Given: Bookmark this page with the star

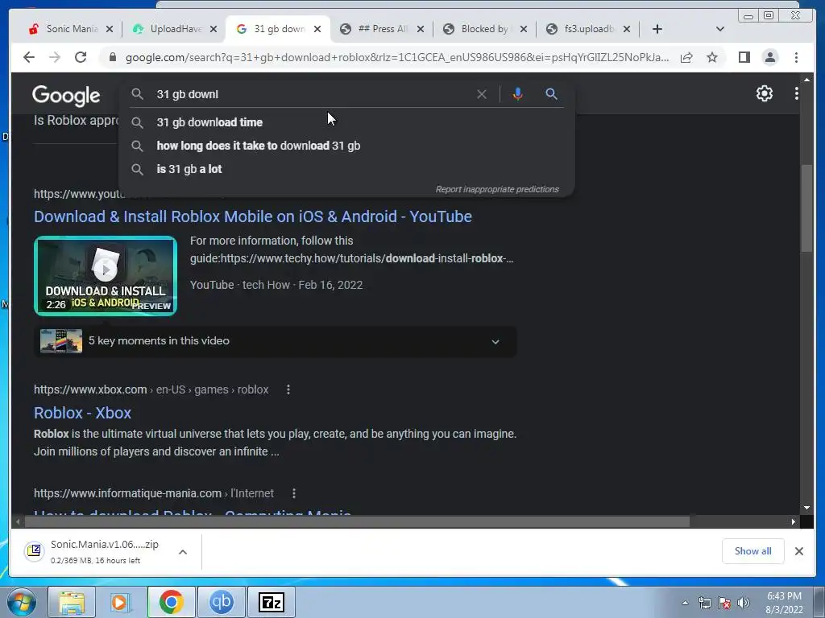Looking at the screenshot, I should 712,57.
